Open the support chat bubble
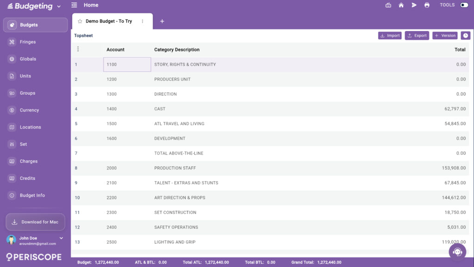The image size is (474, 267). click(x=457, y=252)
